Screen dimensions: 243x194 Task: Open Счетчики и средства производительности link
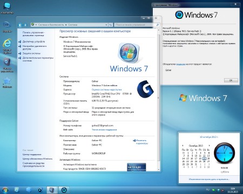coord(33,164)
